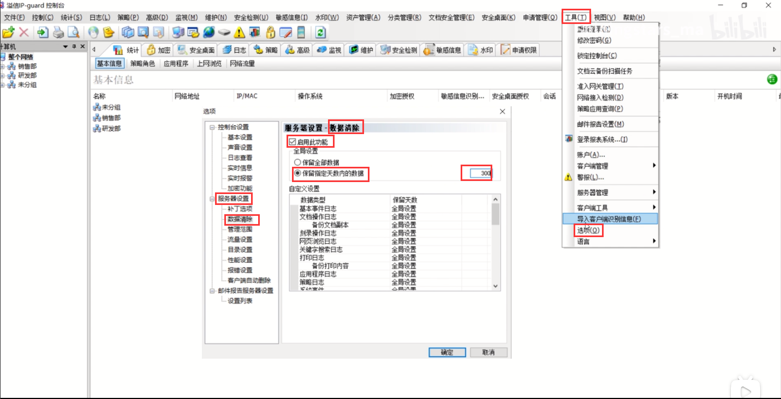Click the printer toolbar icon

[58, 33]
